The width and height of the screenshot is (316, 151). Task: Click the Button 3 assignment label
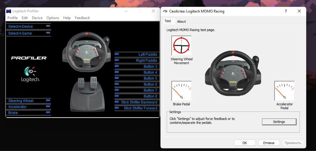(x=150, y=66)
